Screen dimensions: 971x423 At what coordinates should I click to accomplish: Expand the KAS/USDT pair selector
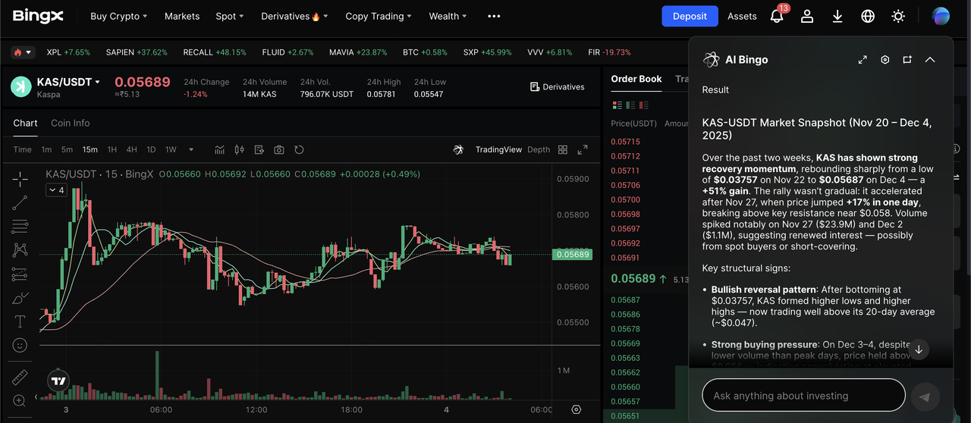[68, 82]
